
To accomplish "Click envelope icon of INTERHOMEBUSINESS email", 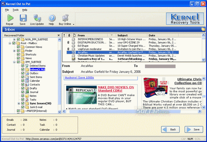I will (73, 39).
